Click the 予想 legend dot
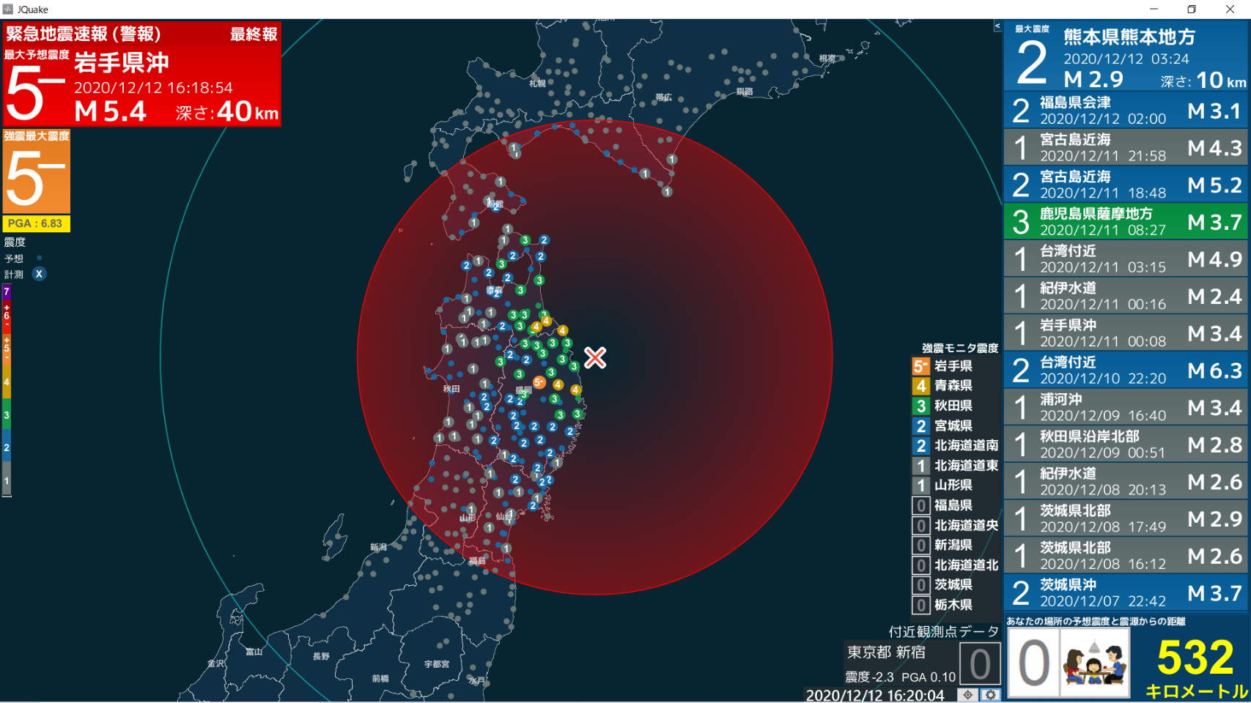 pos(39,258)
